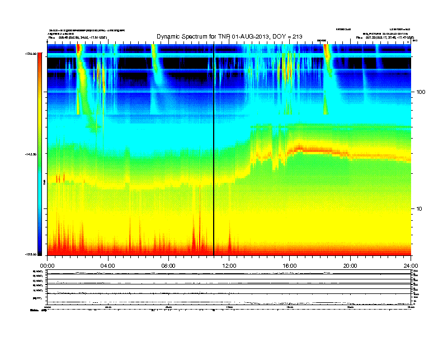The width and height of the screenshot is (443, 342).
Task: Click the color bar scale legend
Action: point(40,154)
